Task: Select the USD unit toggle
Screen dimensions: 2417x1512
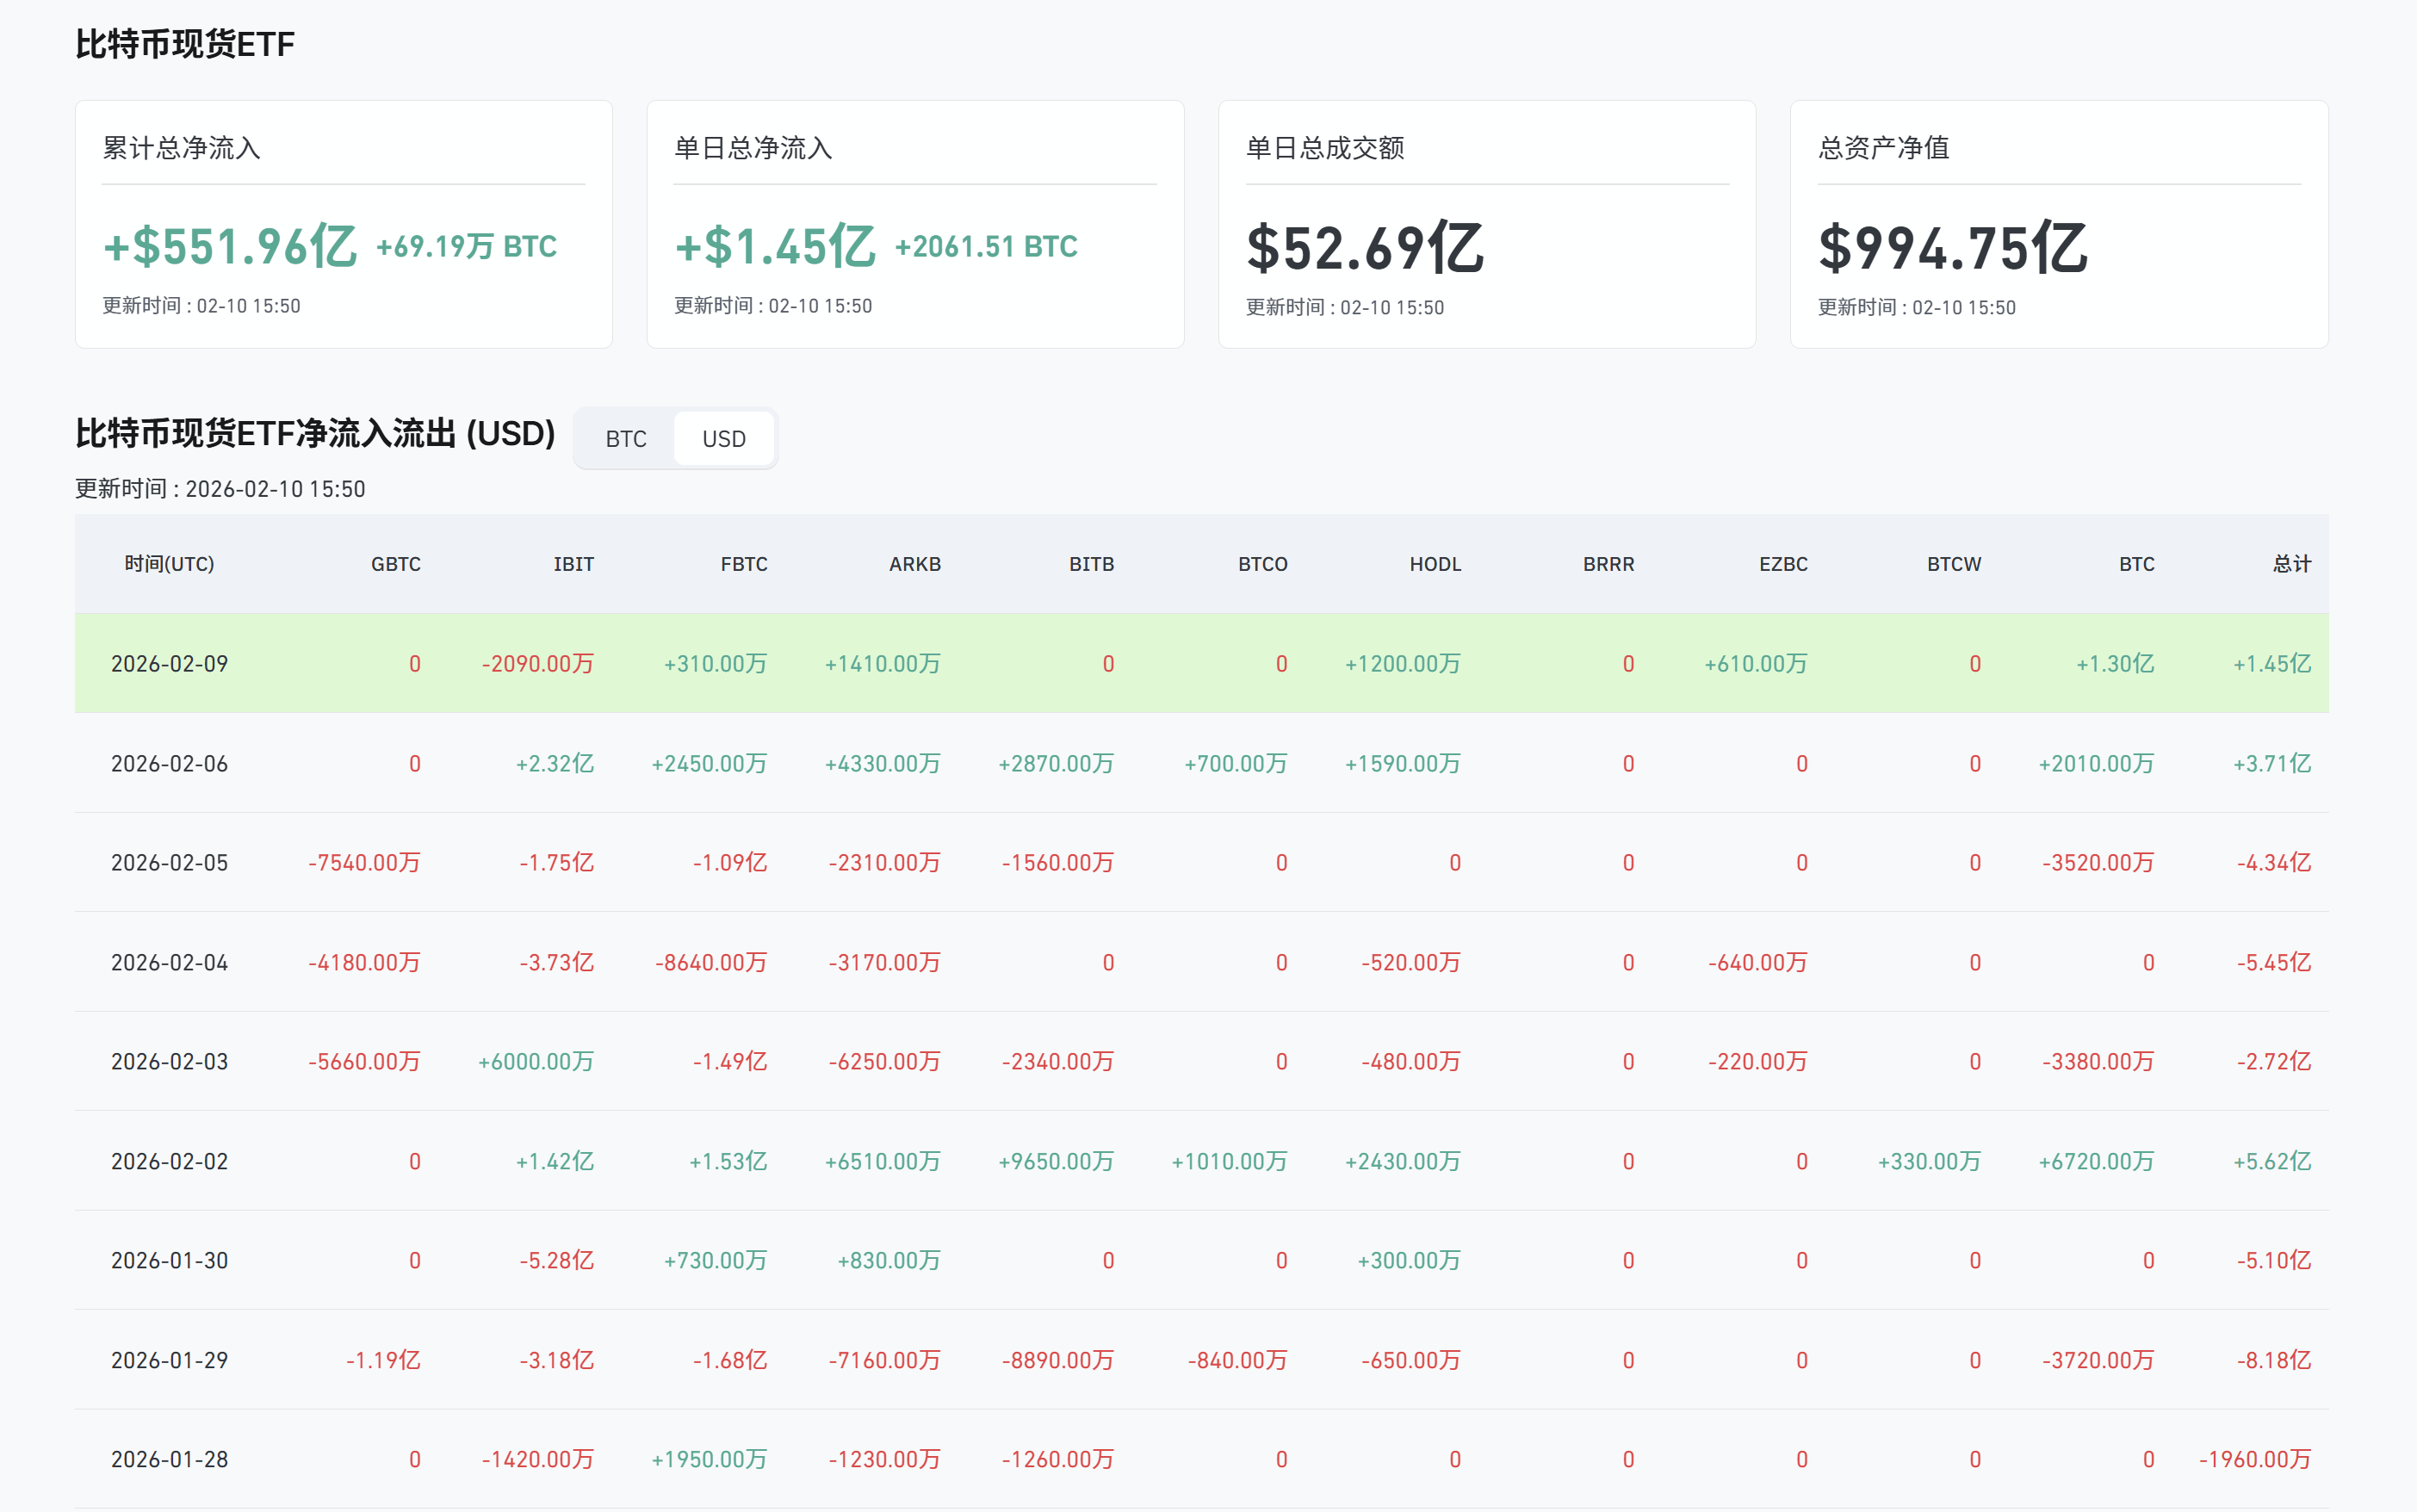Action: [x=723, y=439]
